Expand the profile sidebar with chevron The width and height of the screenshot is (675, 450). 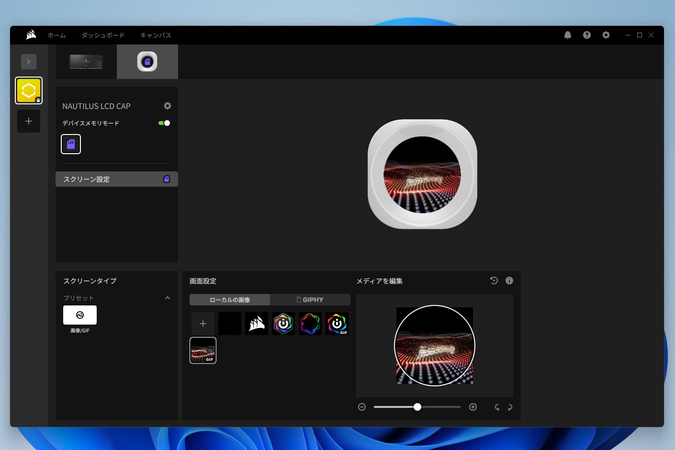pyautogui.click(x=29, y=62)
